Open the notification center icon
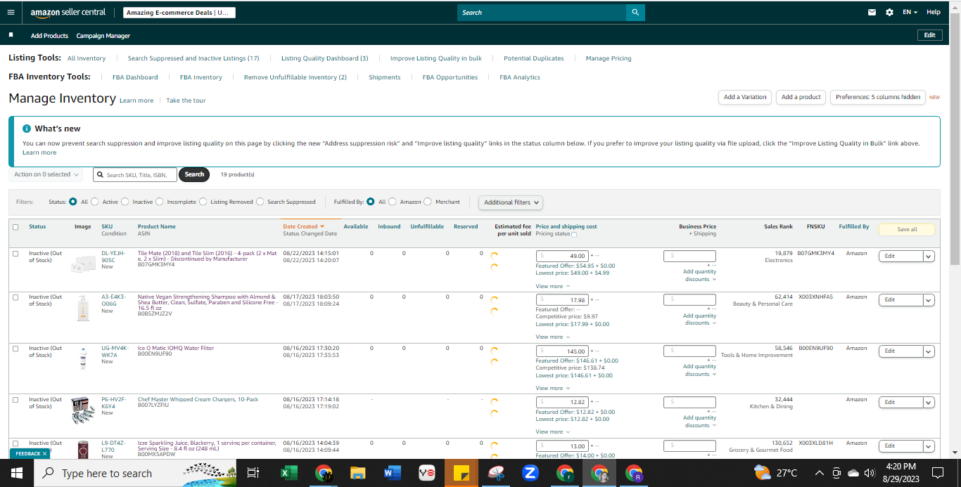This screenshot has height=487, width=961. [937, 472]
